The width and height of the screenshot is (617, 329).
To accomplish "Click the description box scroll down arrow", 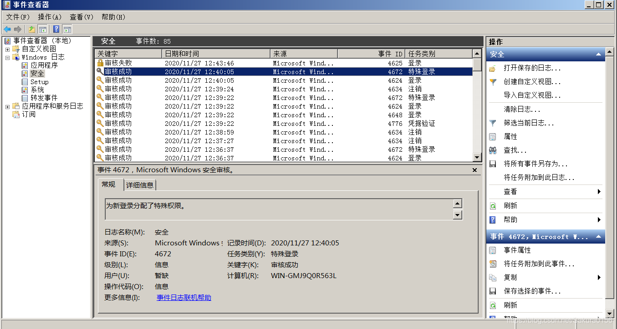I will [x=458, y=214].
